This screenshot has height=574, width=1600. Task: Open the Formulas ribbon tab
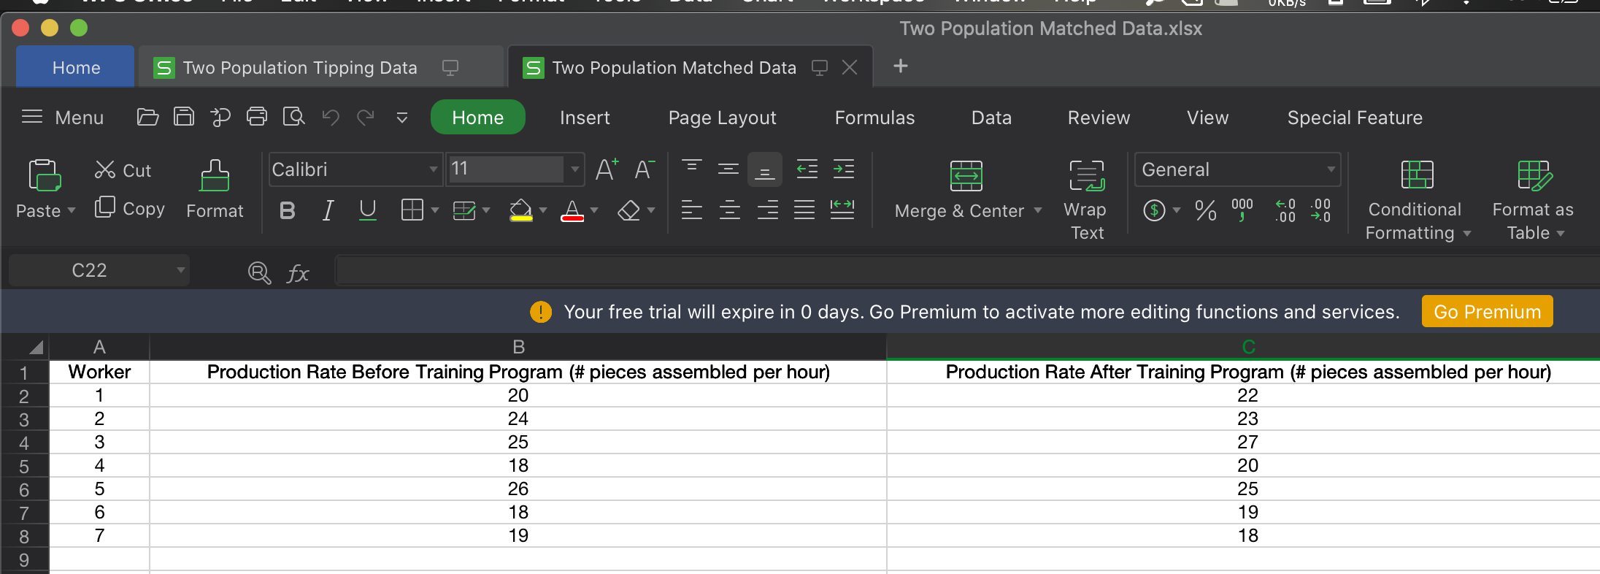(874, 118)
